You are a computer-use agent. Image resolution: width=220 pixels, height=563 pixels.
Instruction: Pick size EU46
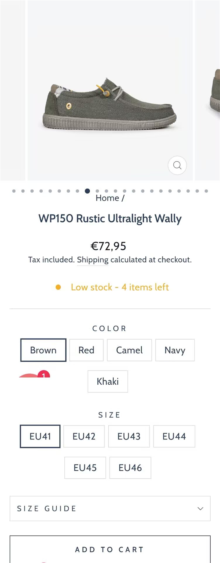(x=130, y=468)
